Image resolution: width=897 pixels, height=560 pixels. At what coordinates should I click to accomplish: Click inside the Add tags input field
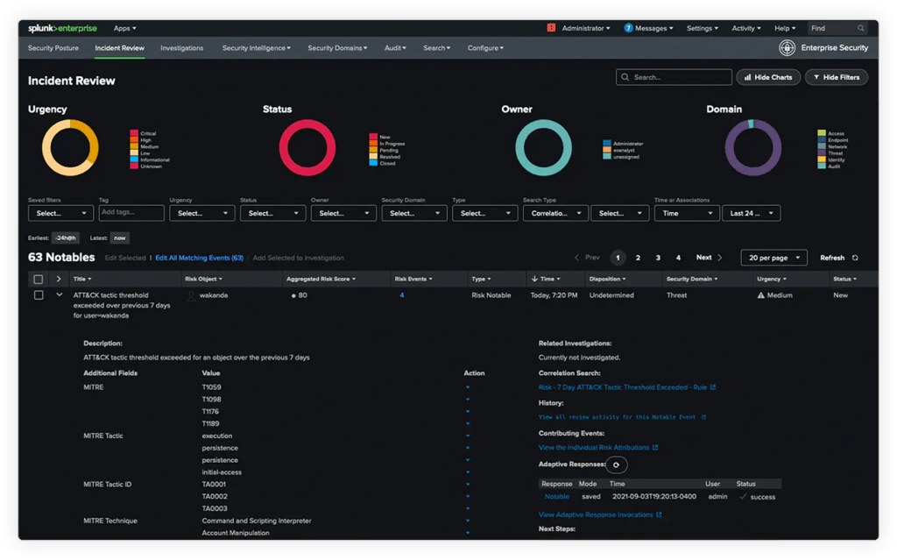[x=130, y=212]
